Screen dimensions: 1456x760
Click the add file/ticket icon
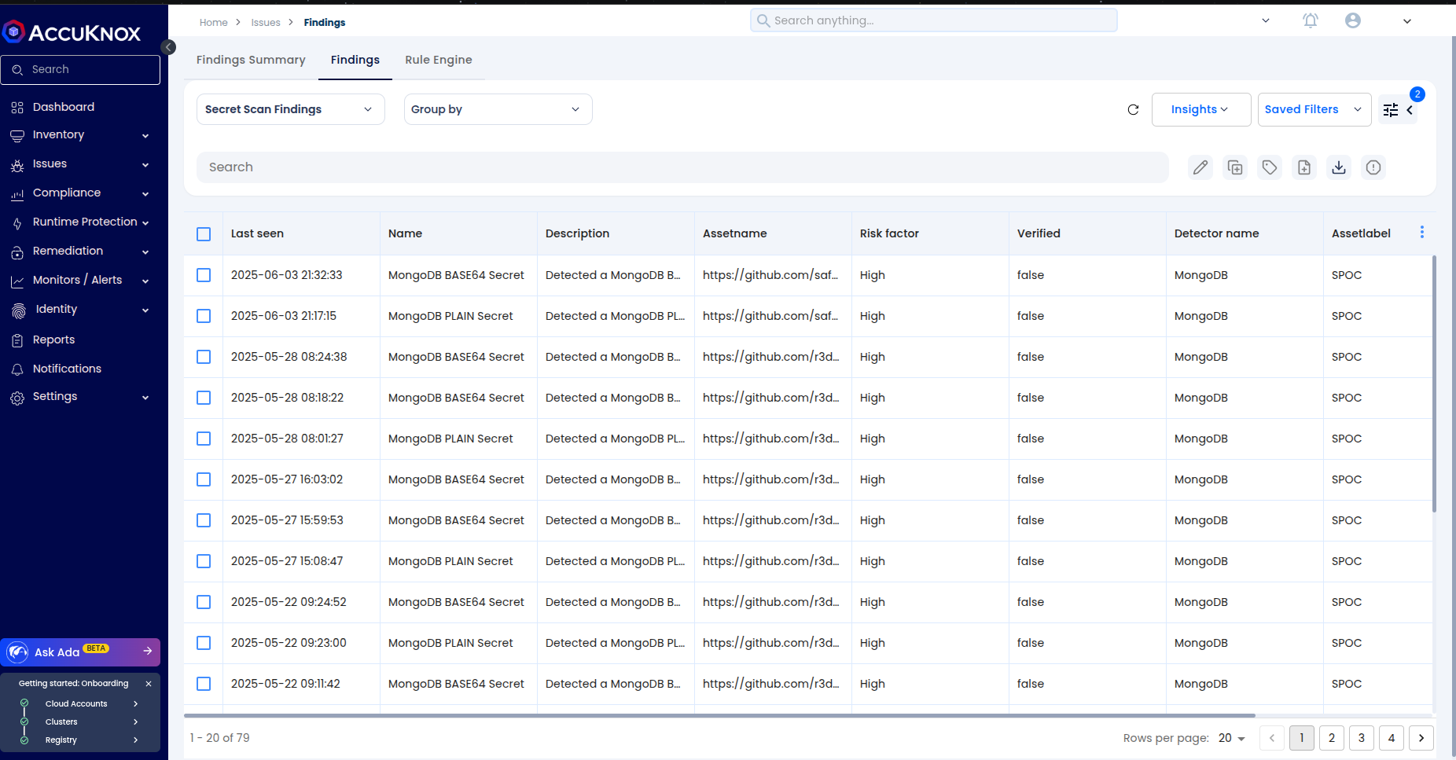pyautogui.click(x=1304, y=167)
